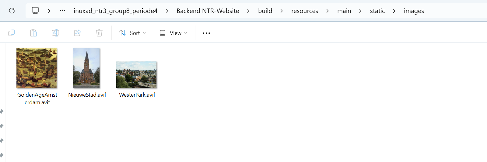This screenshot has height=162, width=487.
Task: Show hidden breadcrumb path folders ellipsis
Action: click(62, 11)
